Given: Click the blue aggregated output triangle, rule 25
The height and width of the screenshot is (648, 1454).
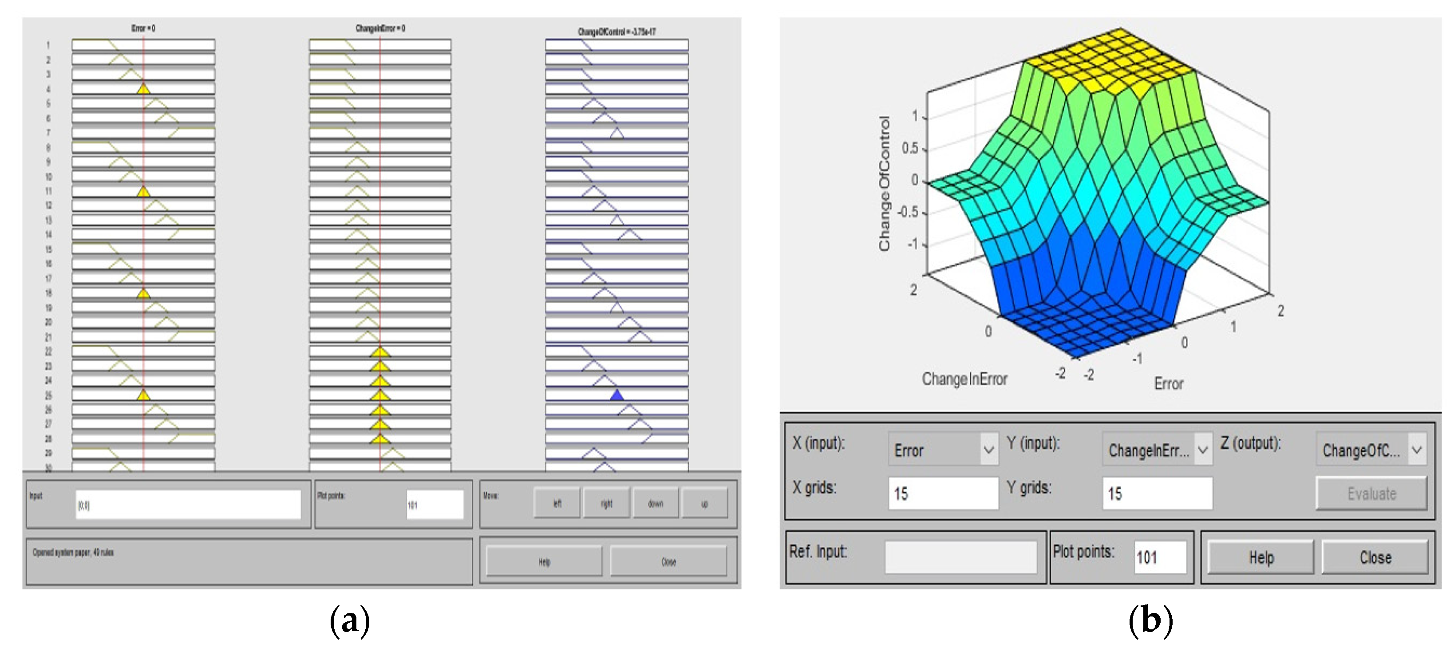Looking at the screenshot, I should click(x=617, y=396).
